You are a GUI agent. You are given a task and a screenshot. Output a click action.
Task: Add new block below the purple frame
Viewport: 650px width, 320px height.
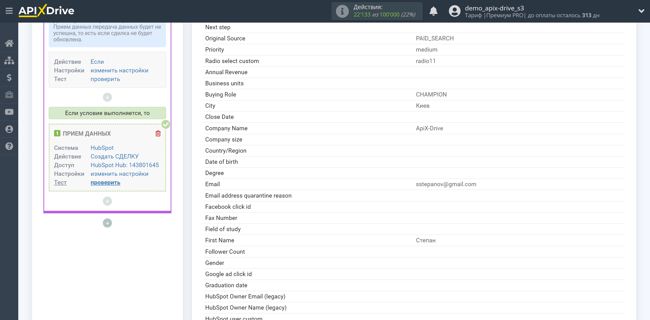pos(107,223)
